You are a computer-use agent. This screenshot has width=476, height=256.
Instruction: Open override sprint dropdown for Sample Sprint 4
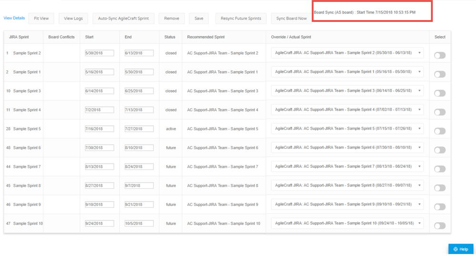tap(347, 110)
